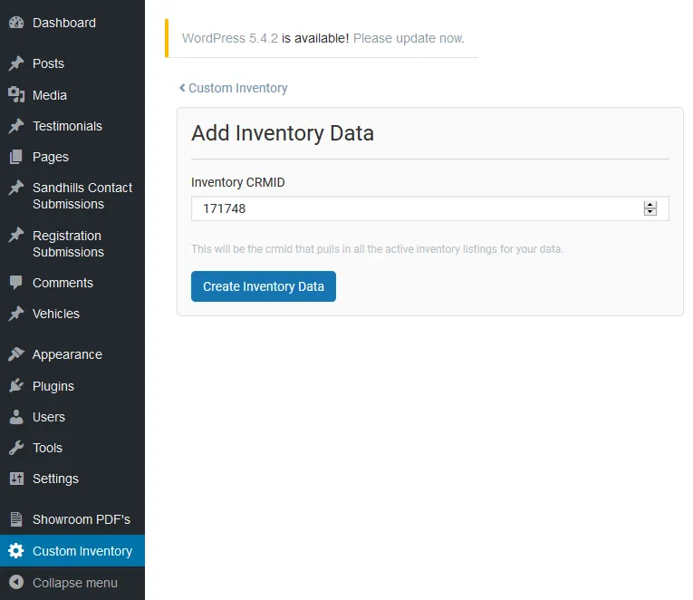Open the Settings menu item
Screen dimensions: 693x600
click(x=72, y=479)
